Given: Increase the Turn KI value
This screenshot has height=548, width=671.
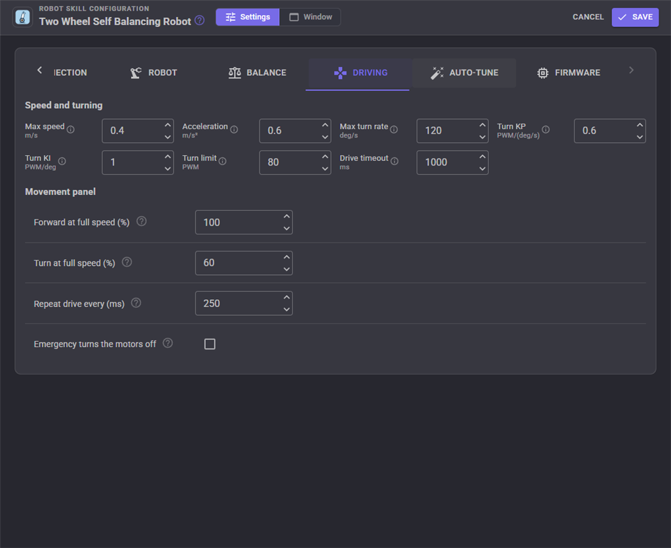Looking at the screenshot, I should 168,157.
